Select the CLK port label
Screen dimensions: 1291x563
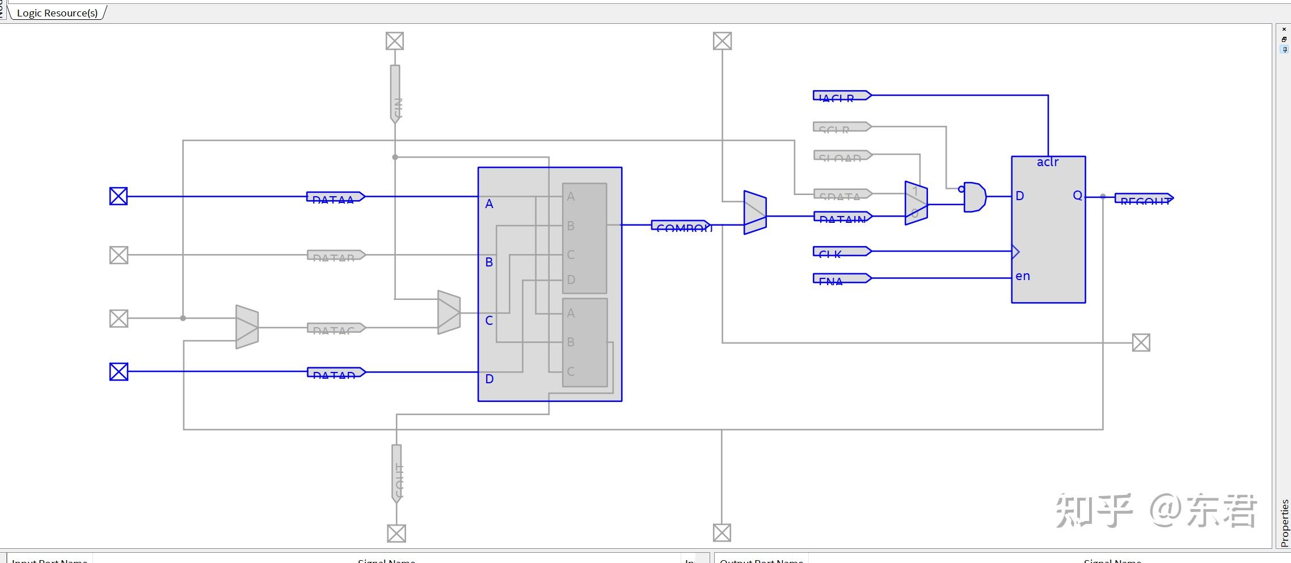(842, 251)
